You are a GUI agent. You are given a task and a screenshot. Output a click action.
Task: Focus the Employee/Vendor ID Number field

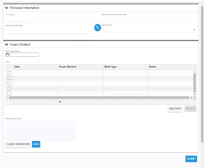(149, 19)
